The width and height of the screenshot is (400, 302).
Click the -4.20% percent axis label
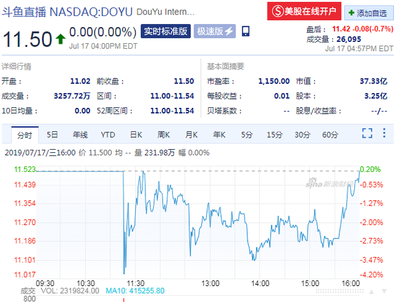click(x=371, y=275)
